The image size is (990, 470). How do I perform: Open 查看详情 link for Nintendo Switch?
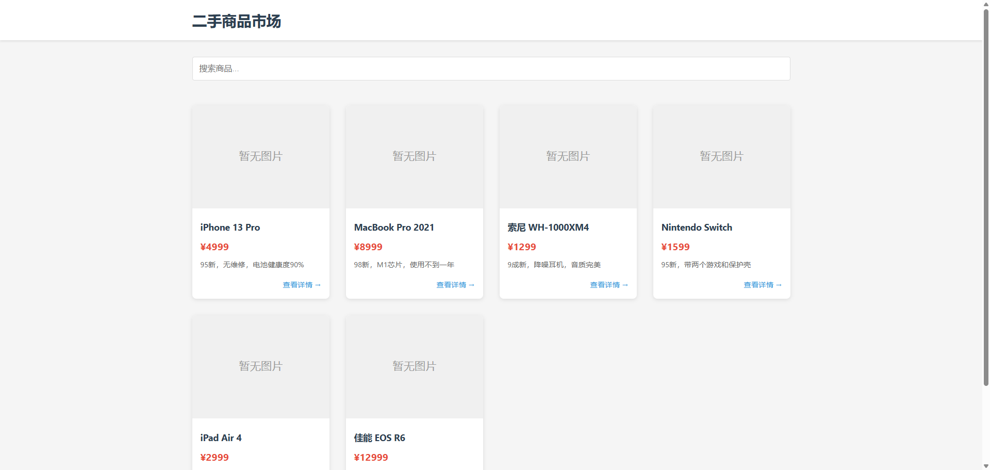[x=762, y=285]
